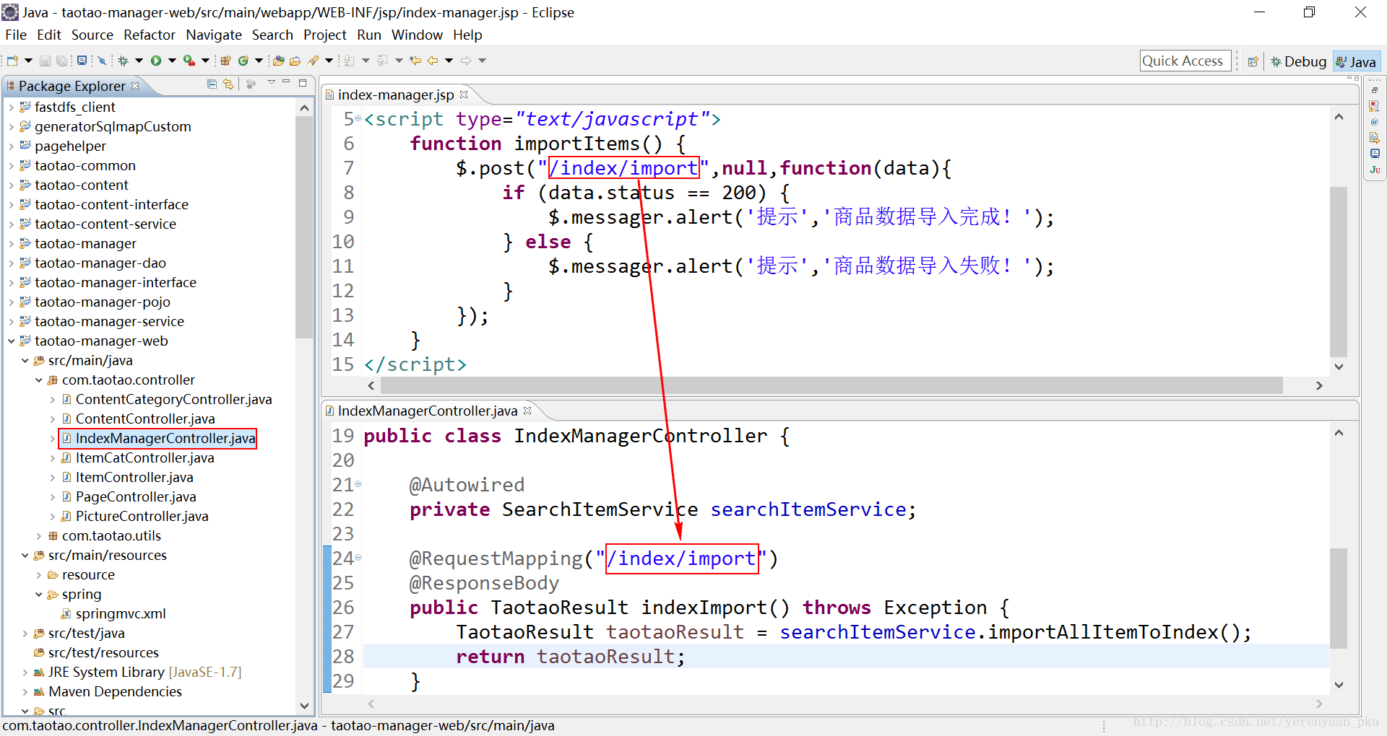Screen dimensions: 1387x736
Task: Click the New file wizard icon
Action: coord(12,61)
